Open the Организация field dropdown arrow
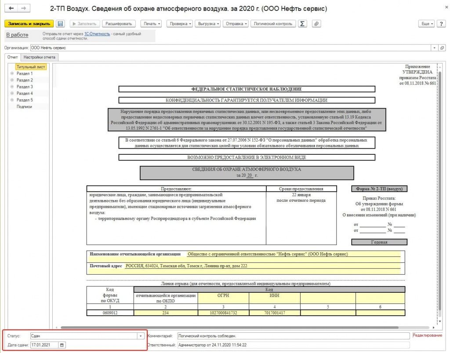This screenshot has height=353, width=450. pos(435,47)
